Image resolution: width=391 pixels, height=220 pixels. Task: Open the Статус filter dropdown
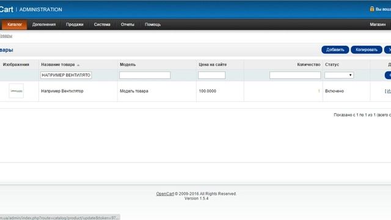[339, 75]
